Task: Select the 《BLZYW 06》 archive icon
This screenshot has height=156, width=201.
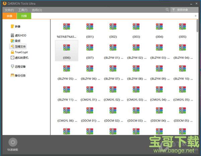Action: click(x=90, y=68)
